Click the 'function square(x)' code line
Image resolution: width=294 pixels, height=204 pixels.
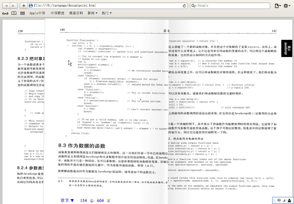[x=194, y=41]
